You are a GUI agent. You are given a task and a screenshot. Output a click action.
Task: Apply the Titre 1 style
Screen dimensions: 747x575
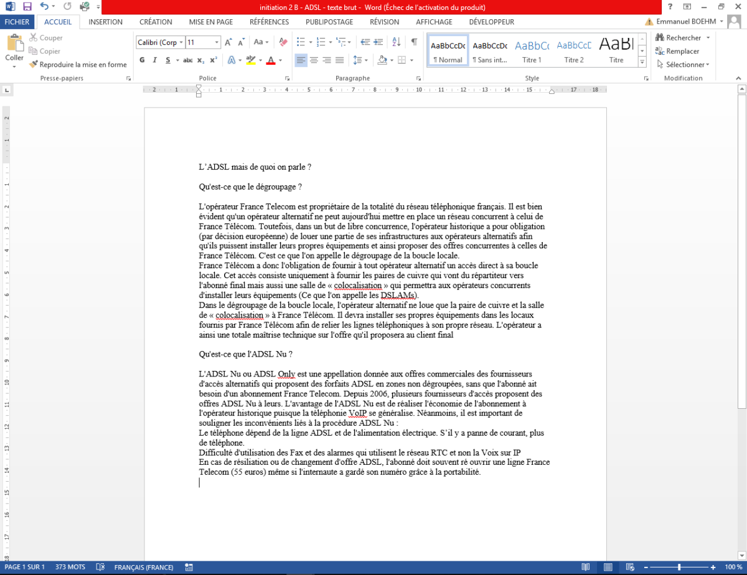pyautogui.click(x=532, y=50)
